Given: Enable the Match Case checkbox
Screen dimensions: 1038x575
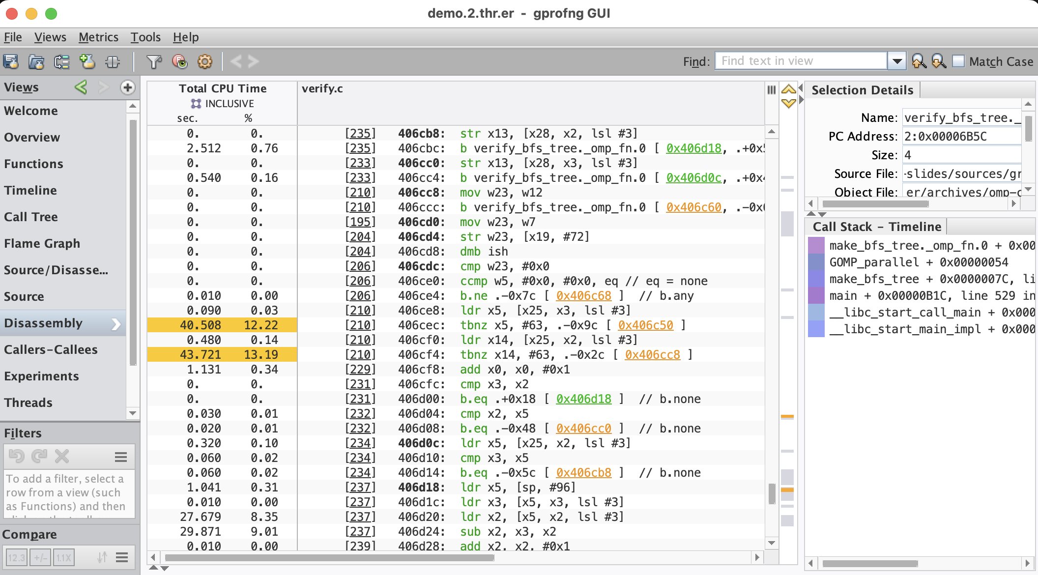Looking at the screenshot, I should 958,61.
